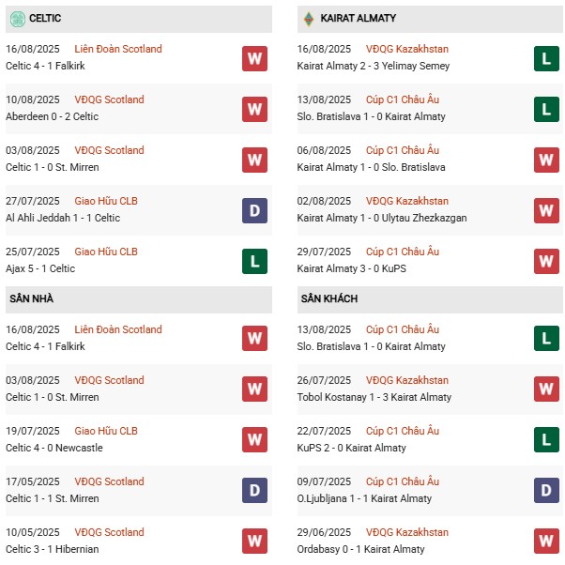Click W badge for Aberdeen 0 - 2 Celtic
The image size is (565, 565).
click(x=253, y=109)
